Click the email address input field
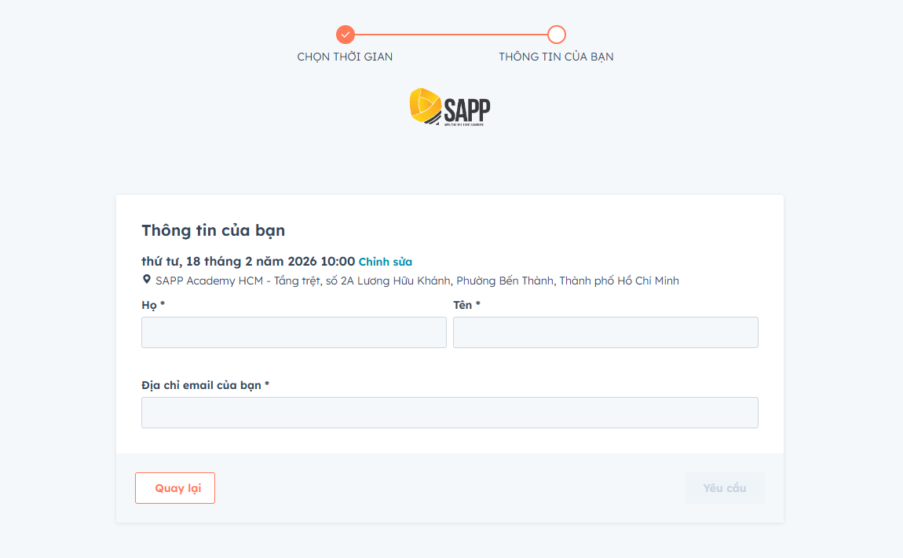This screenshot has height=558, width=903. click(449, 413)
